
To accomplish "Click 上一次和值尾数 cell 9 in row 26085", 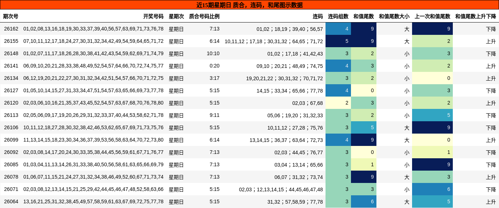I will pyautogui.click(x=432, y=164).
